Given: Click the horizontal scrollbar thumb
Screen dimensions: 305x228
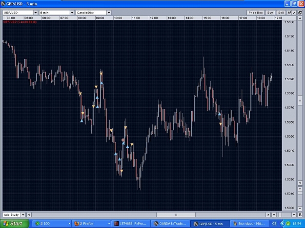Looking at the screenshot, I should (176, 215).
